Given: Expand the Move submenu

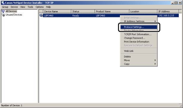Looking at the screenshot, I should pos(139,60).
